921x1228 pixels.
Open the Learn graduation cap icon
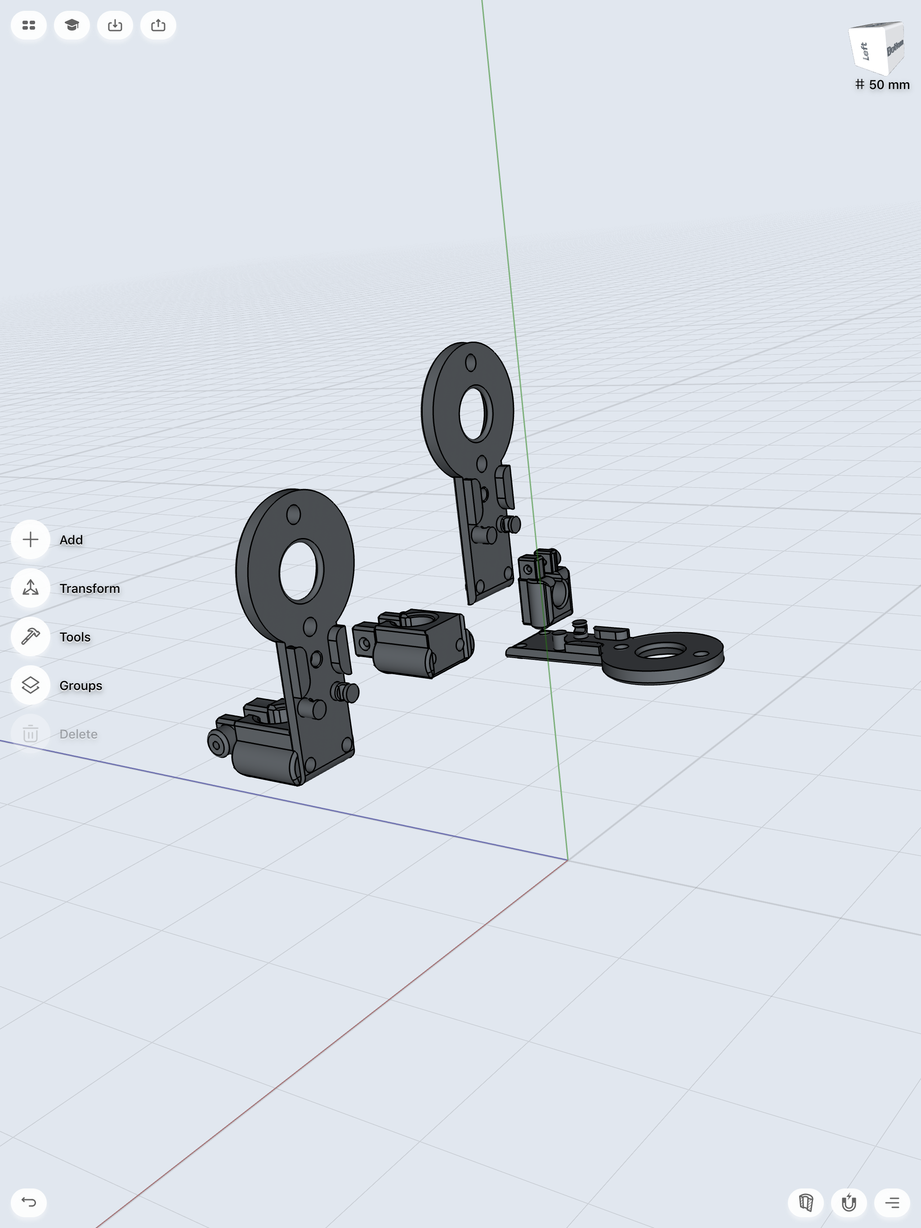coord(72,26)
